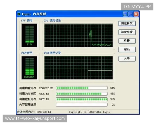Click the www.tf-web-kaiyunsport.com link
156x125 pixels.
click(x=35, y=118)
